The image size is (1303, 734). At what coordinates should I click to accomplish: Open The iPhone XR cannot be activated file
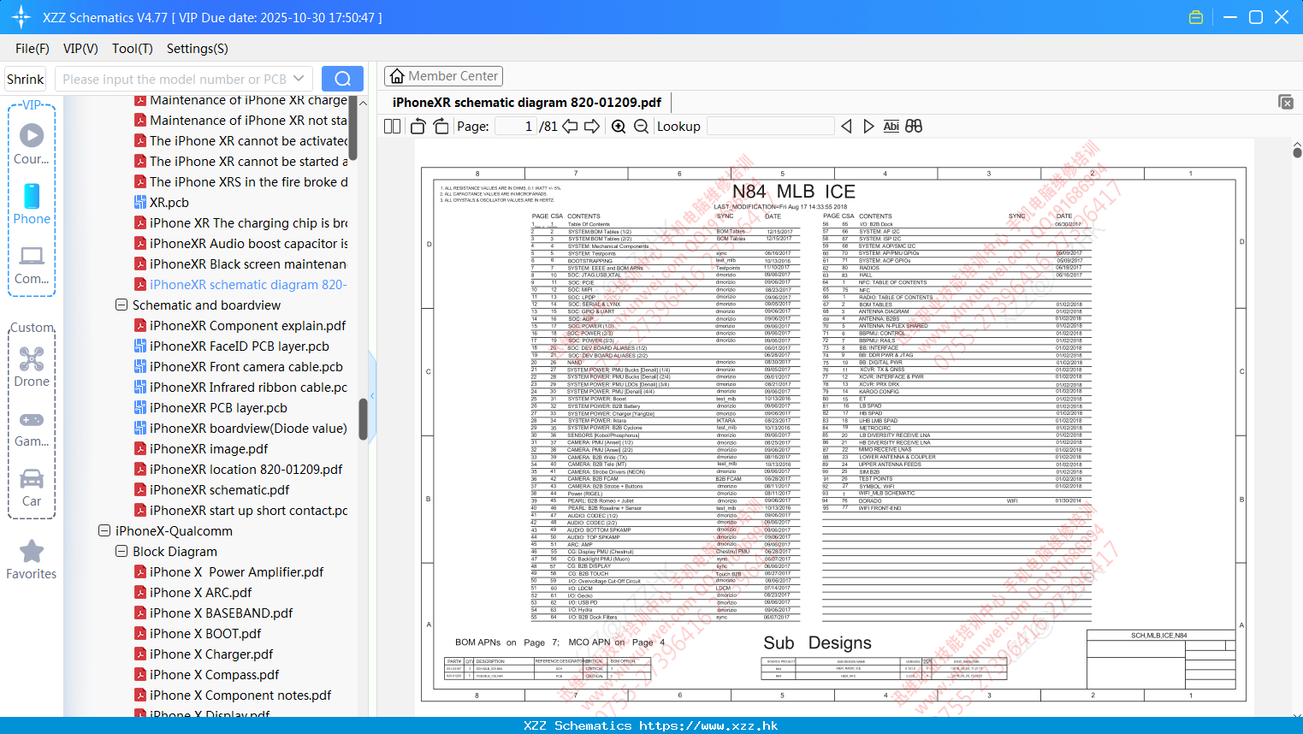coord(240,141)
